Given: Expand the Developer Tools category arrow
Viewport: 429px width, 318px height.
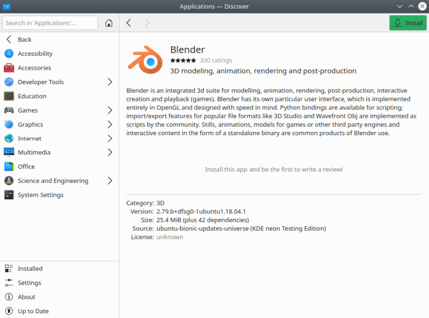Looking at the screenshot, I should coord(110,82).
